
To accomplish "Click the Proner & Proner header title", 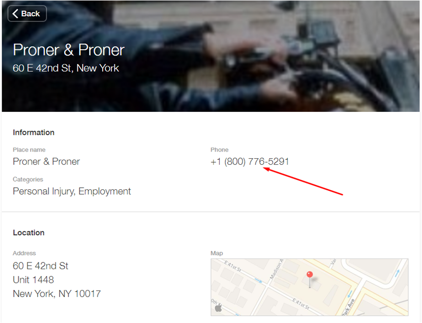I will [x=69, y=50].
